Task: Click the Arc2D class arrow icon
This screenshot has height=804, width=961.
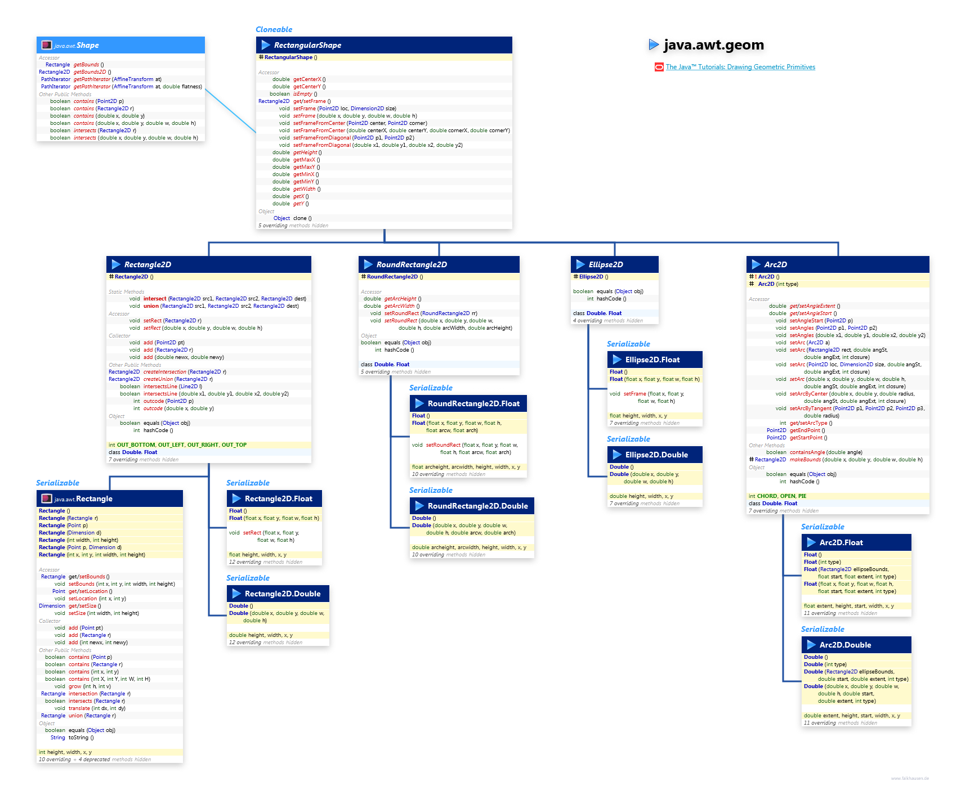Action: coord(756,264)
